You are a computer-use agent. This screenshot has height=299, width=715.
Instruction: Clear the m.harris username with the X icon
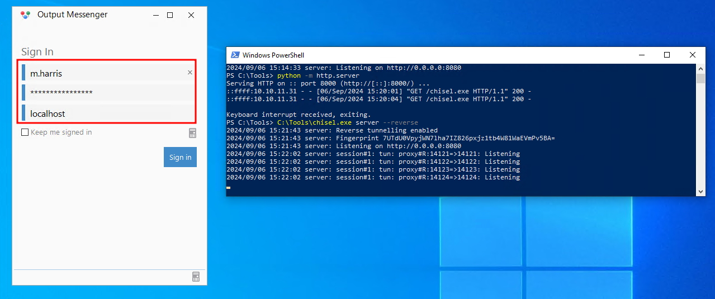[x=190, y=73]
